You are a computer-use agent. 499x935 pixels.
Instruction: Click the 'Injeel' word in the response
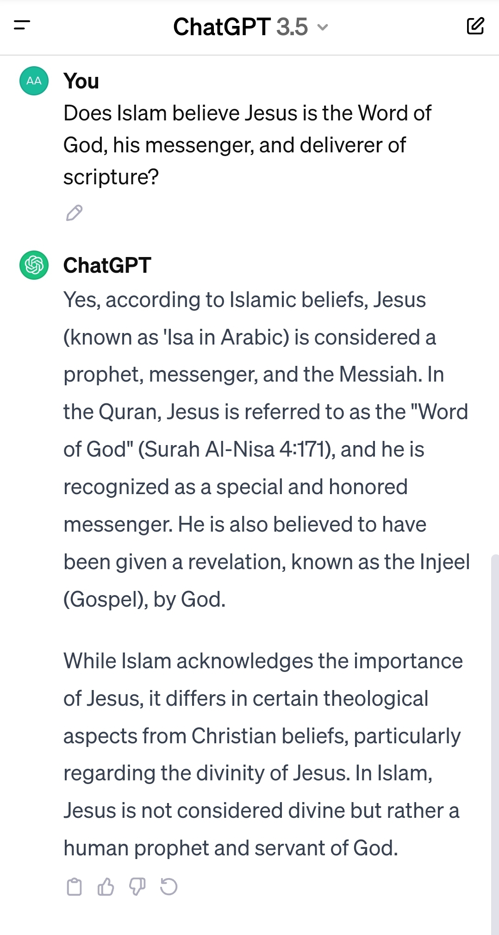(444, 562)
